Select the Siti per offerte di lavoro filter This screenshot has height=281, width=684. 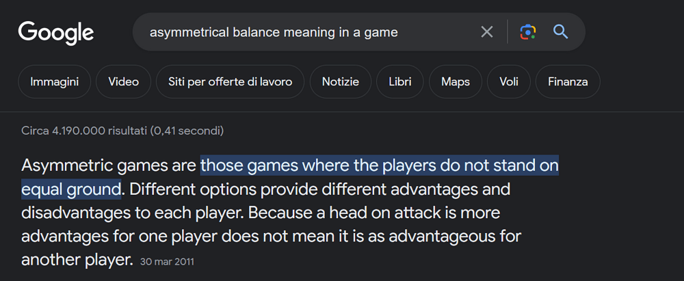coord(230,82)
